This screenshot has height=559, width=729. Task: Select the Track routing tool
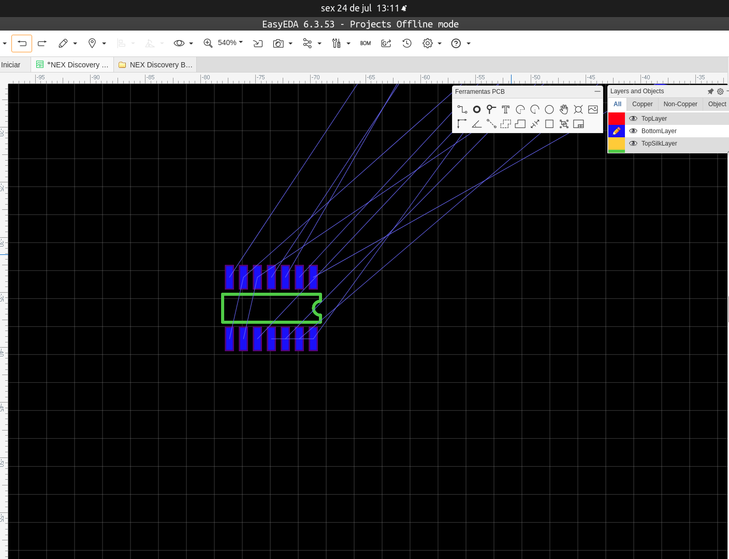pyautogui.click(x=462, y=109)
